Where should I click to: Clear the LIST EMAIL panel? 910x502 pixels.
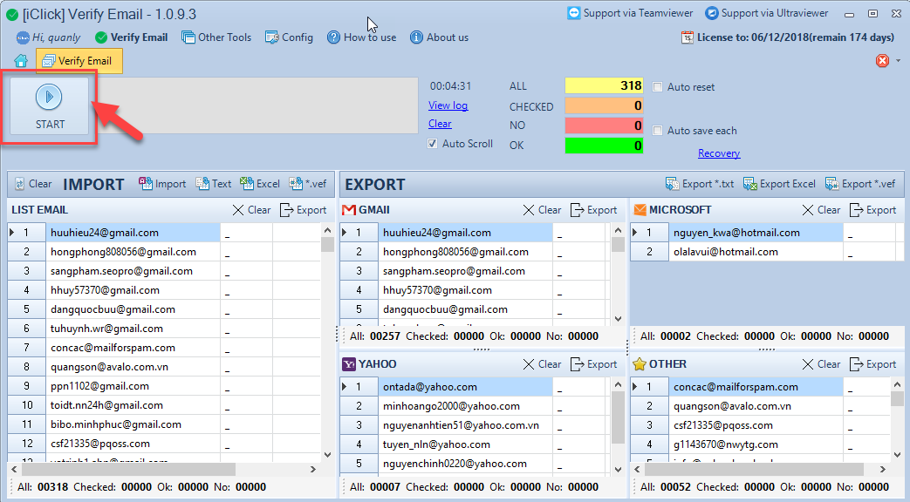click(x=251, y=210)
